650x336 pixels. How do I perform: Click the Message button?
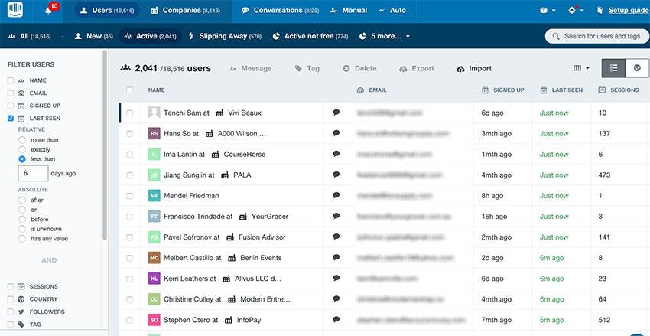click(x=250, y=68)
